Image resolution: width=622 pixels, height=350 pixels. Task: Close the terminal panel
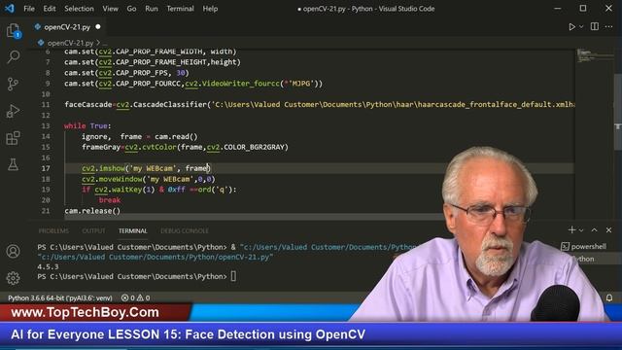coord(609,230)
